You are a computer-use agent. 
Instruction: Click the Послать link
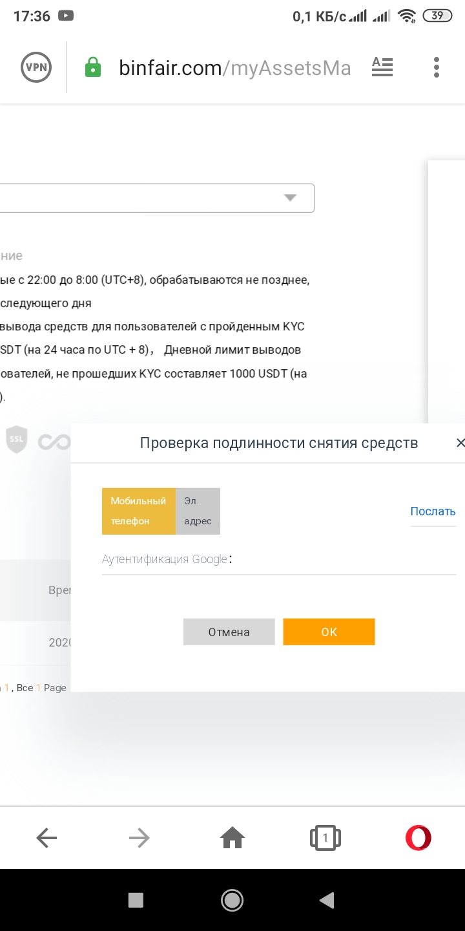pos(433,511)
